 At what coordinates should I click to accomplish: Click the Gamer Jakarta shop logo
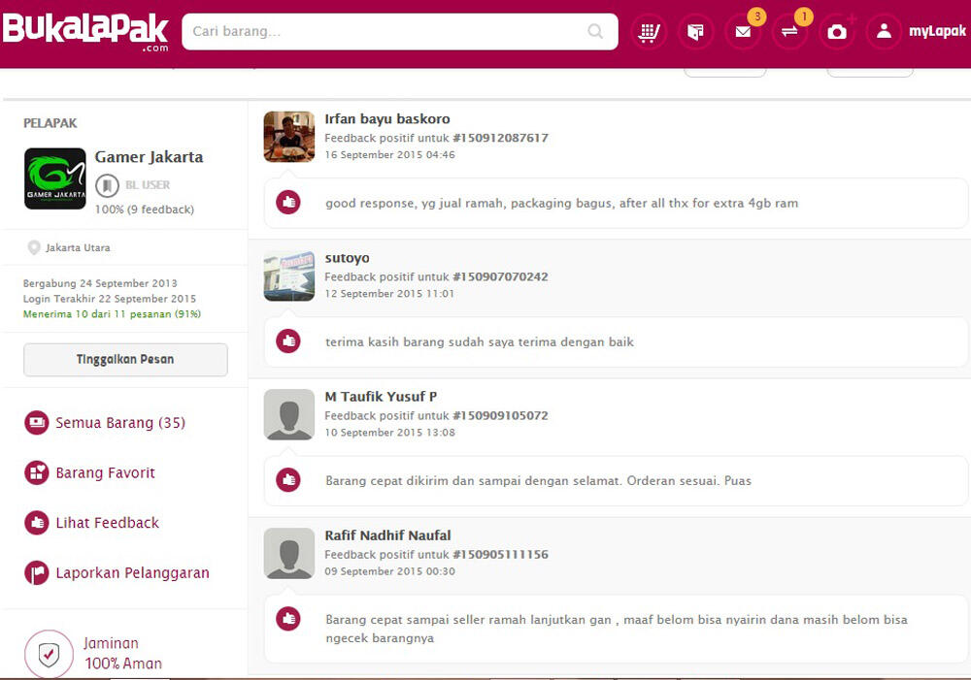55,178
